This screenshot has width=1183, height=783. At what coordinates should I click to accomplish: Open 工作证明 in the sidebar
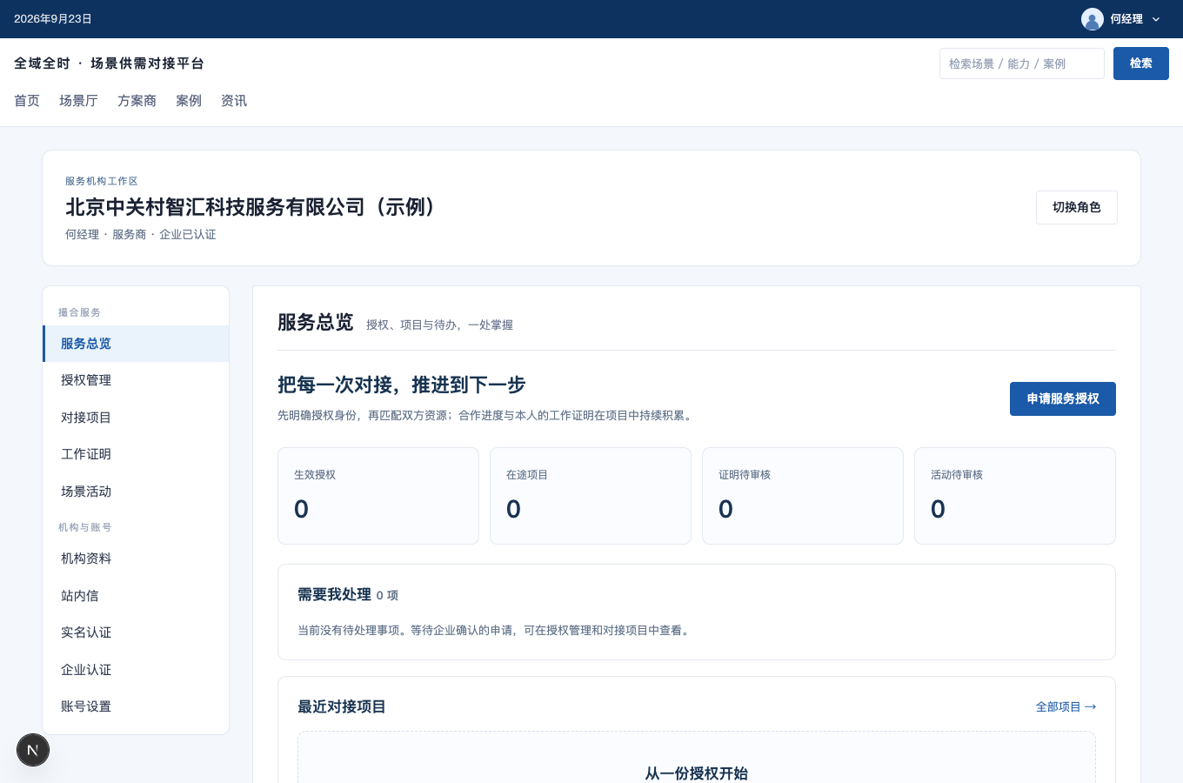tap(136, 454)
